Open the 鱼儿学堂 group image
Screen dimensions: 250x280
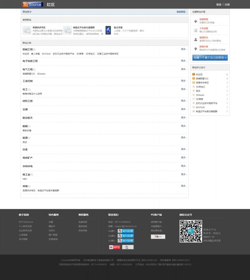point(108,30)
